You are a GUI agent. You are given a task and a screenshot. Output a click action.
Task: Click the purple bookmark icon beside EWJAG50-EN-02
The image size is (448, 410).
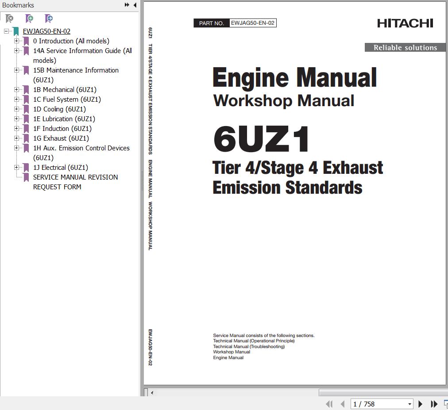16,31
